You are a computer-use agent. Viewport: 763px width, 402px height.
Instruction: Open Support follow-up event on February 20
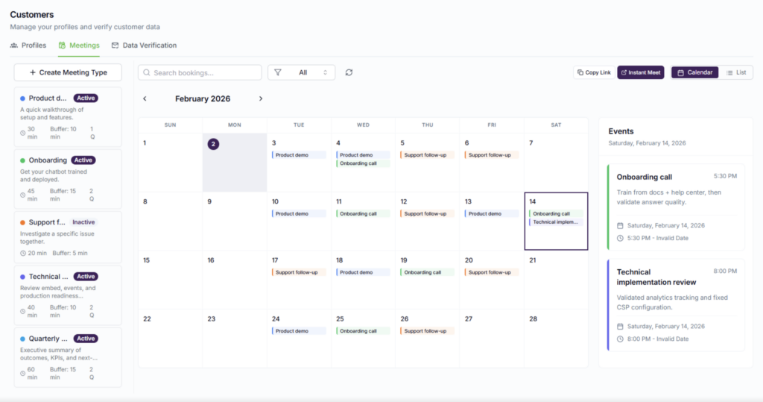pyautogui.click(x=492, y=272)
